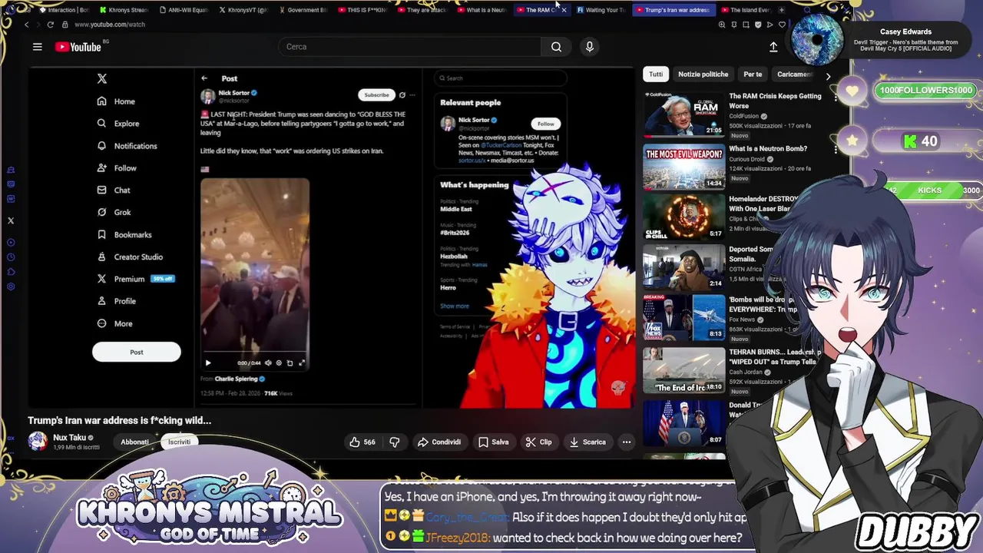Open Profile in the X sidebar
The image size is (983, 553).
pyautogui.click(x=117, y=302)
